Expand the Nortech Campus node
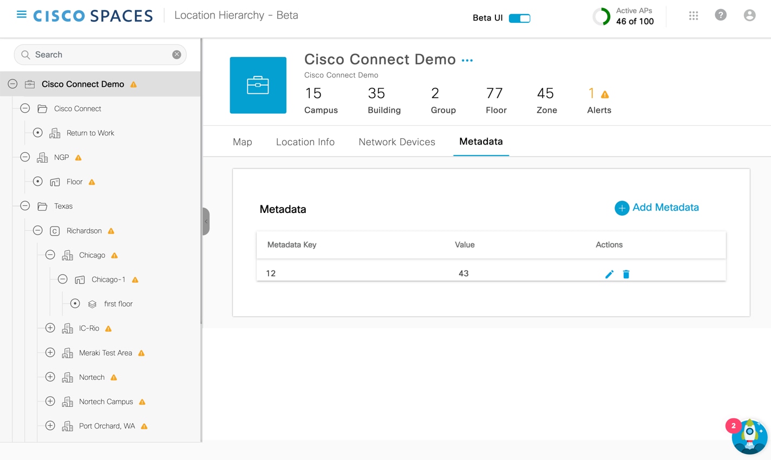771x460 pixels. pos(50,401)
